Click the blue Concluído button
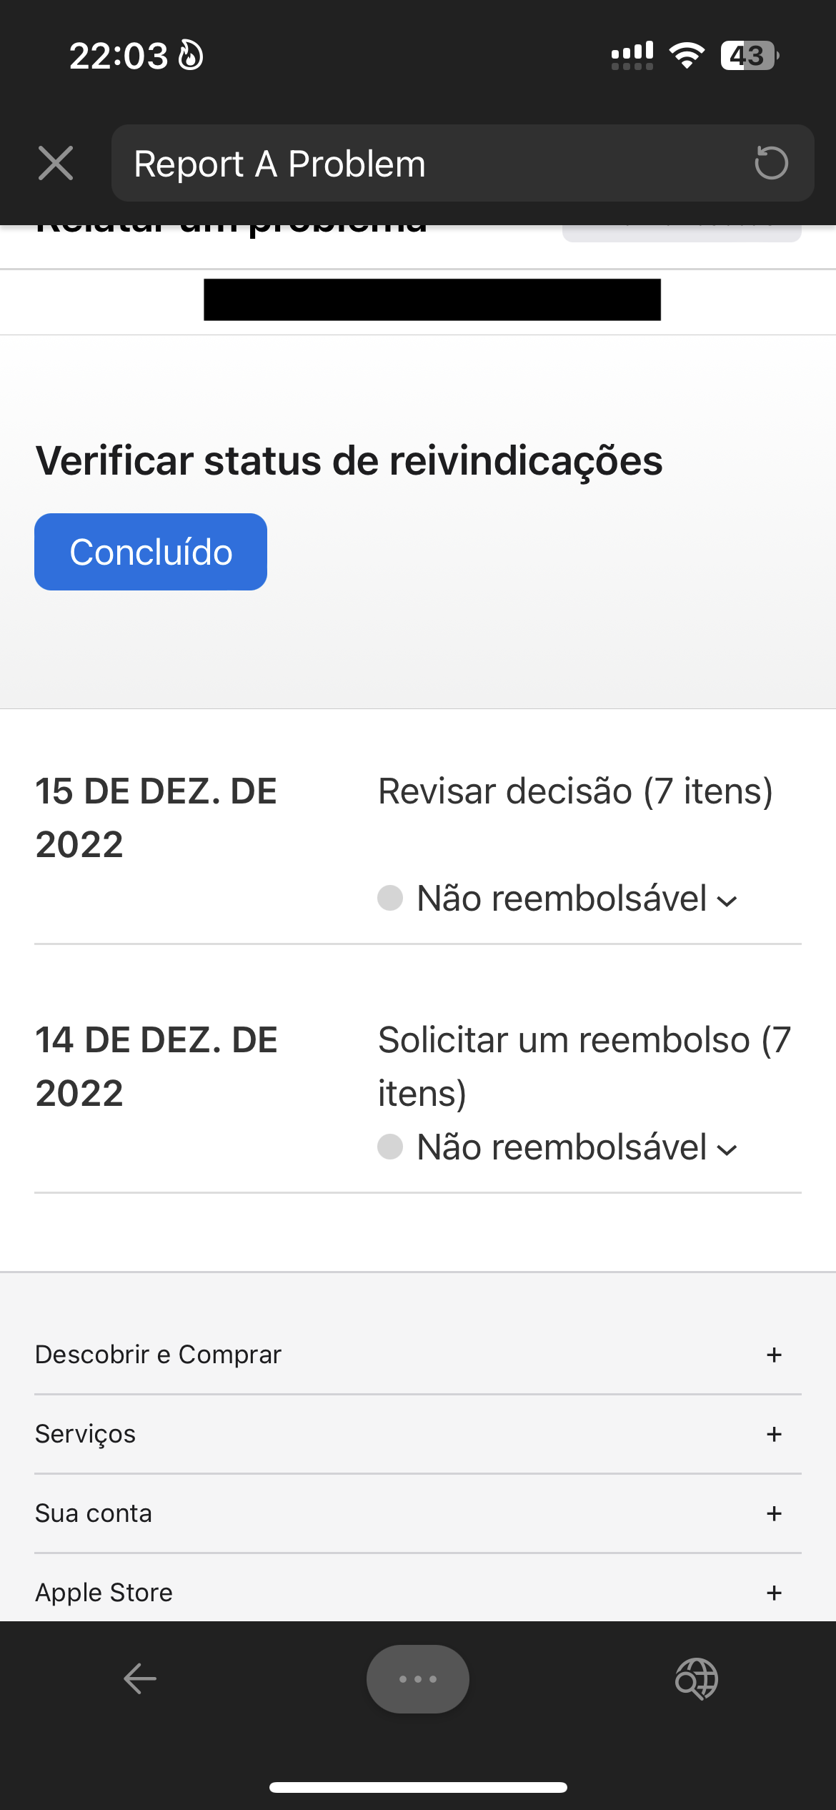 point(151,552)
